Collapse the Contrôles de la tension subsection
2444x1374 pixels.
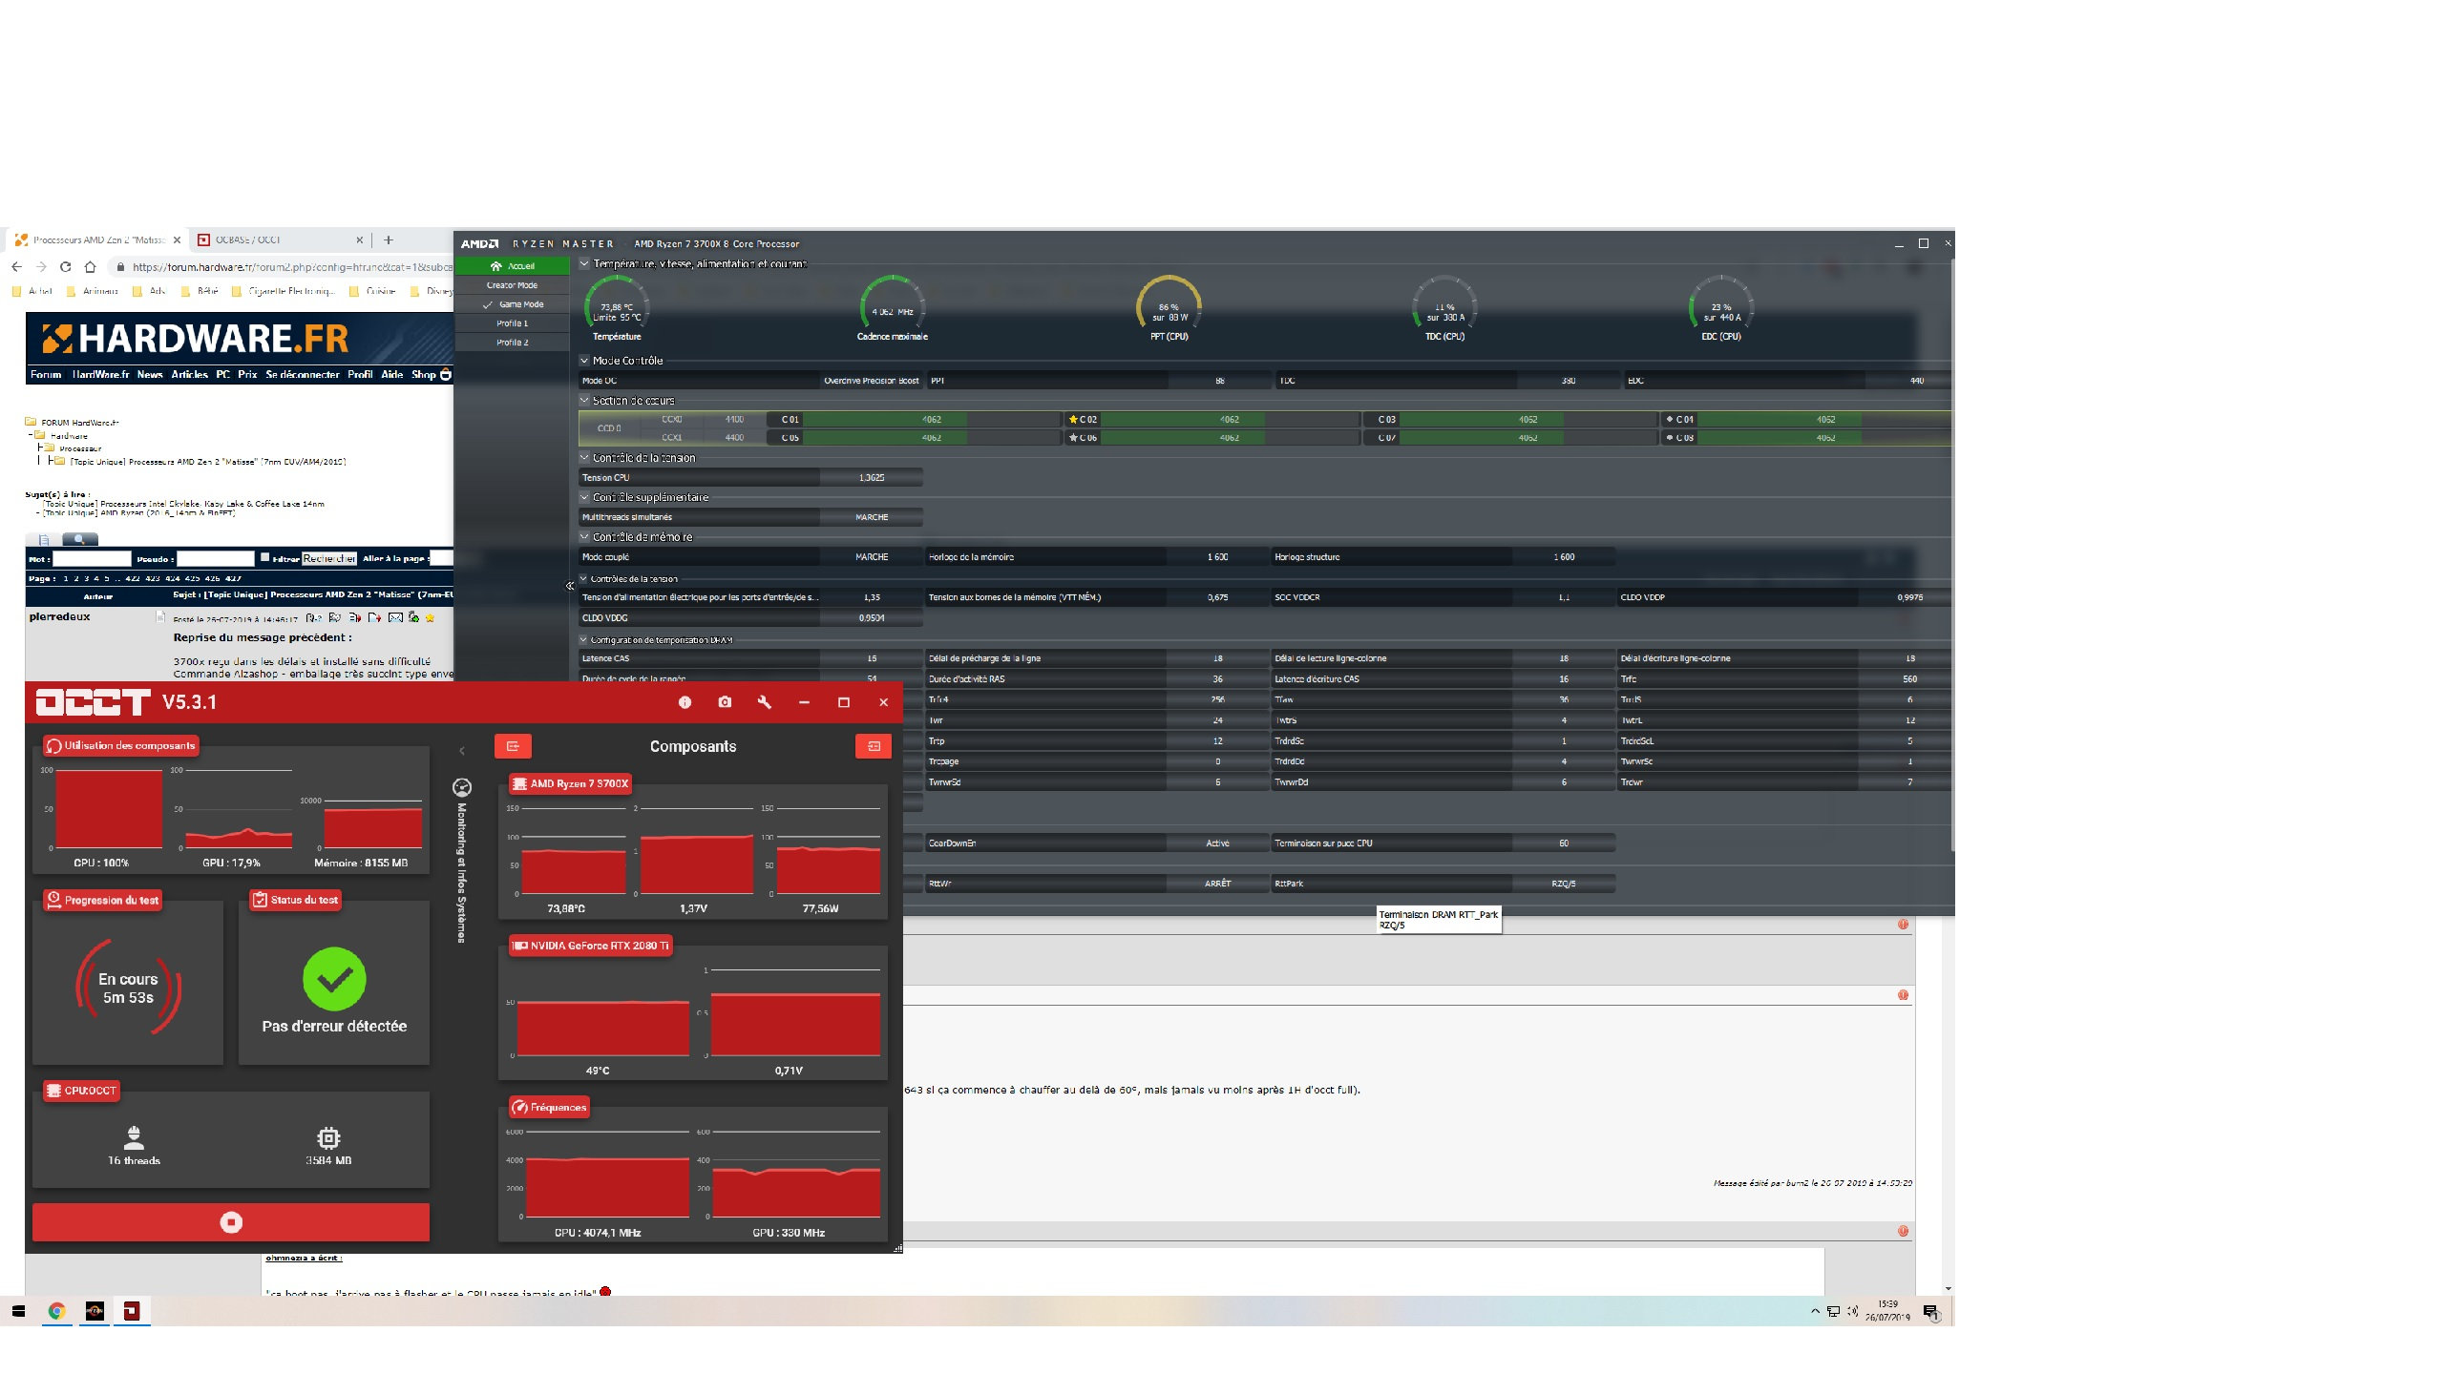click(583, 579)
